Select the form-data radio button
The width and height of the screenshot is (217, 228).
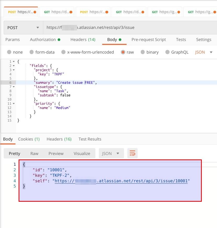coord(32,52)
